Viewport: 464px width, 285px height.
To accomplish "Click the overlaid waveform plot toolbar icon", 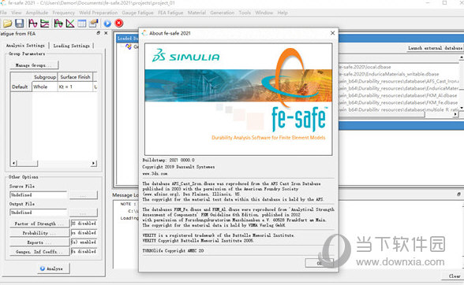I will 58,24.
